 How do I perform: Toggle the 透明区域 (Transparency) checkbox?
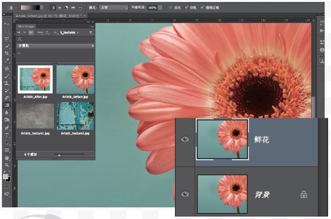point(202,8)
